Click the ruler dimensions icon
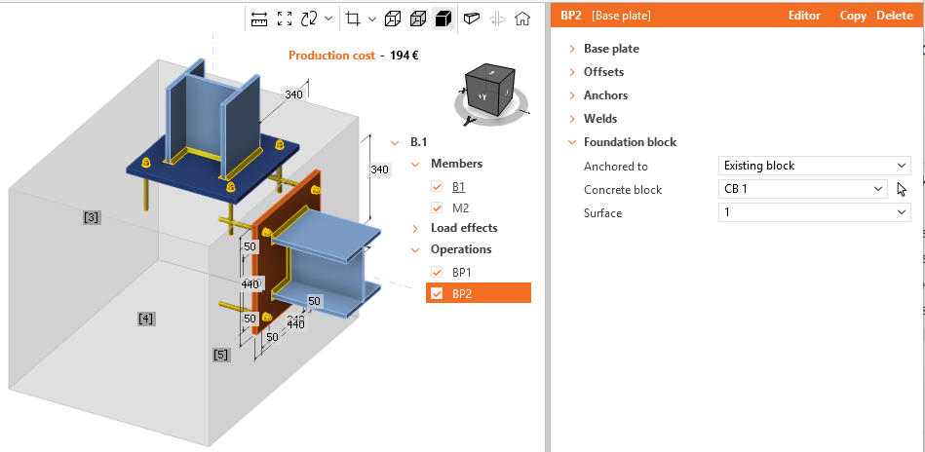925x452 pixels. point(259,19)
